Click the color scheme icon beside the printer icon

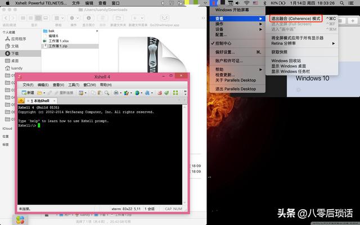[x=126, y=93]
